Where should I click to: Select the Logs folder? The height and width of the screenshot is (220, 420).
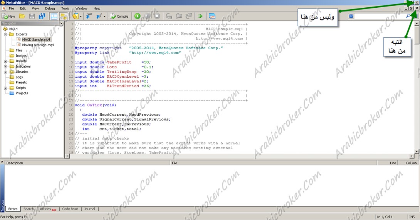tap(19, 77)
